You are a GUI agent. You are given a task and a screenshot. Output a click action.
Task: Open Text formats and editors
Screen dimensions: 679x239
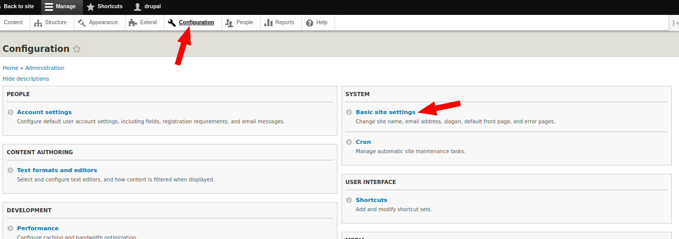point(57,170)
